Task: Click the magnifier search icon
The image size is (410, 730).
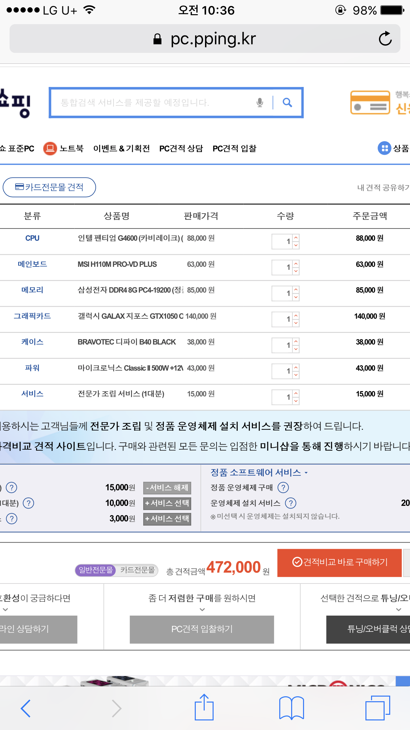Action: [x=287, y=102]
